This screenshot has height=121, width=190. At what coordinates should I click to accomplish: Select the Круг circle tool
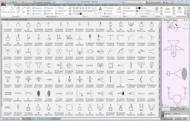(x=18, y=10)
